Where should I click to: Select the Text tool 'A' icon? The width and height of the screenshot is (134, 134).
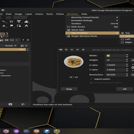(26, 26)
